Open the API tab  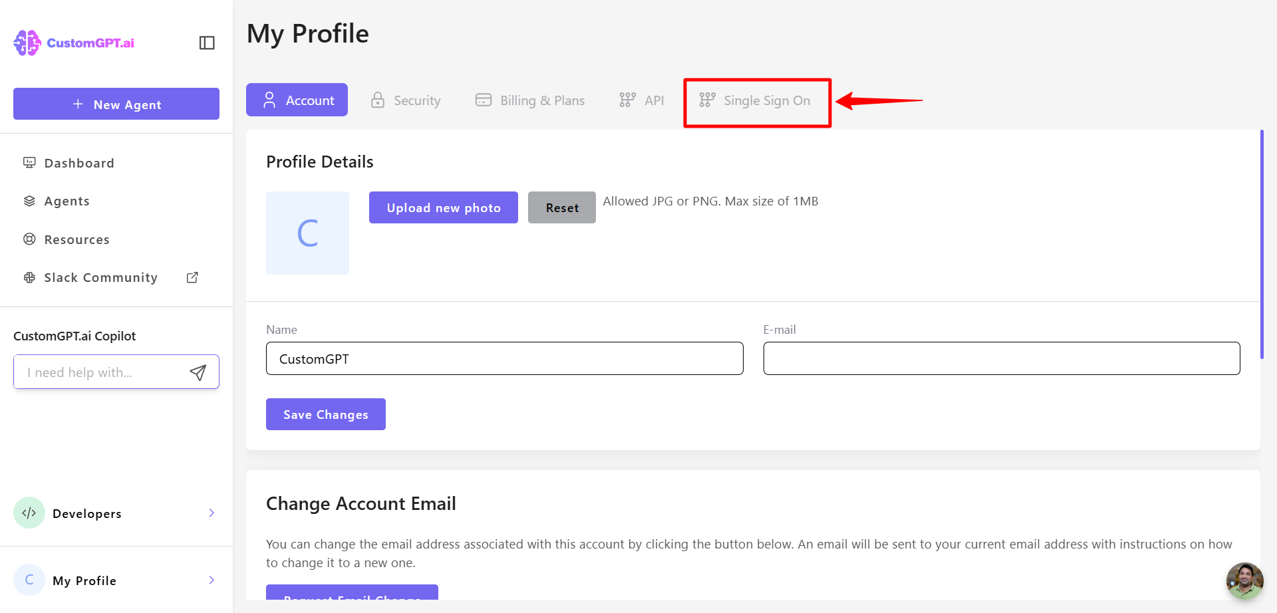(641, 100)
